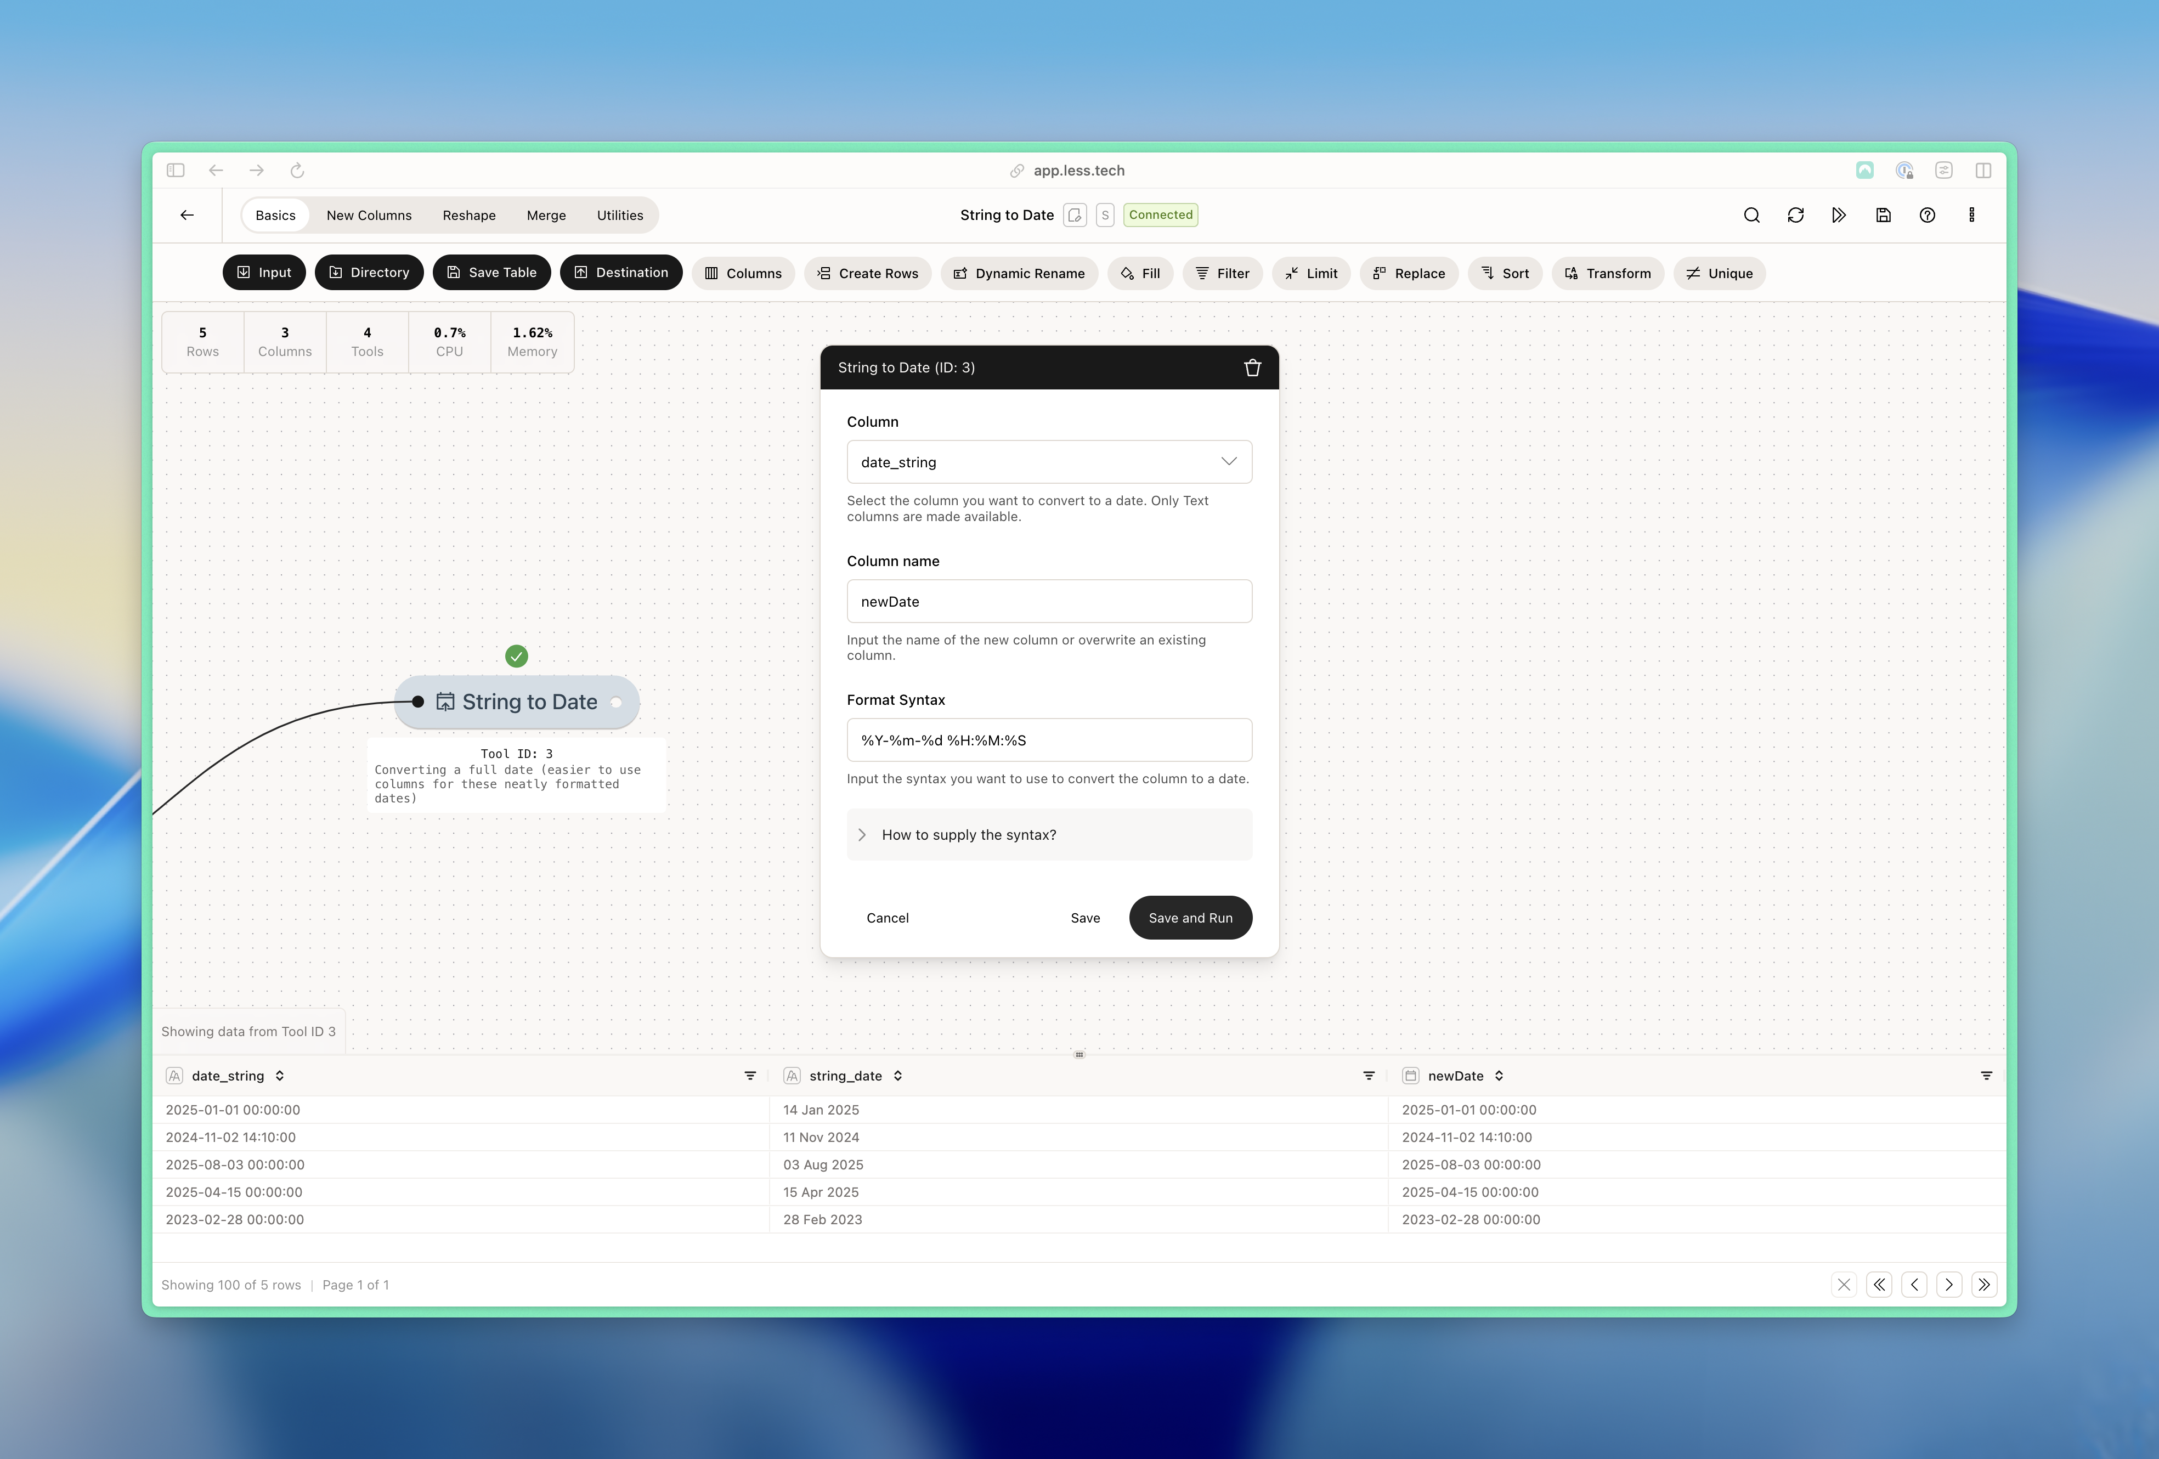This screenshot has width=2159, height=1459.
Task: Toggle sort on date_string column
Action: click(x=280, y=1076)
